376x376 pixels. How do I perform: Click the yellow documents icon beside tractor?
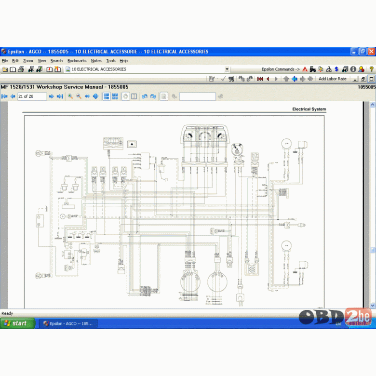(321, 69)
